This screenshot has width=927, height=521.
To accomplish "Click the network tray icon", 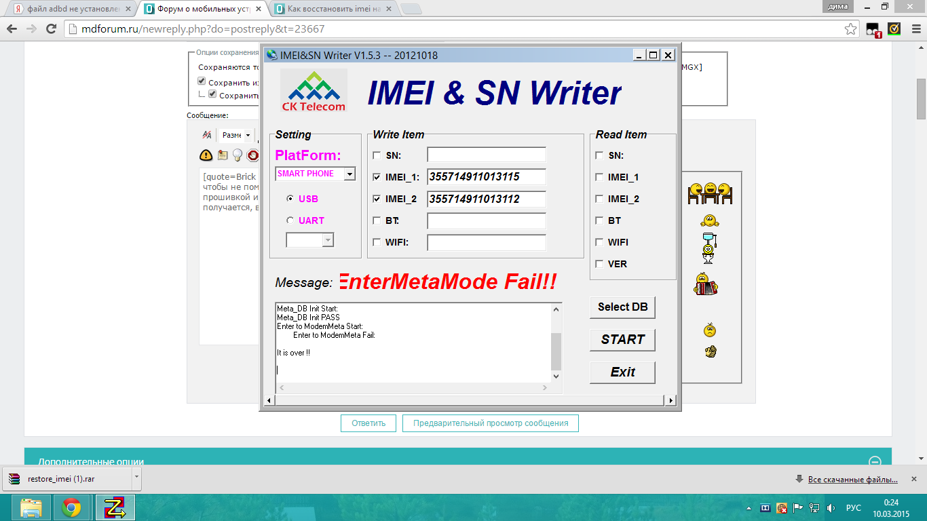I will (814, 507).
